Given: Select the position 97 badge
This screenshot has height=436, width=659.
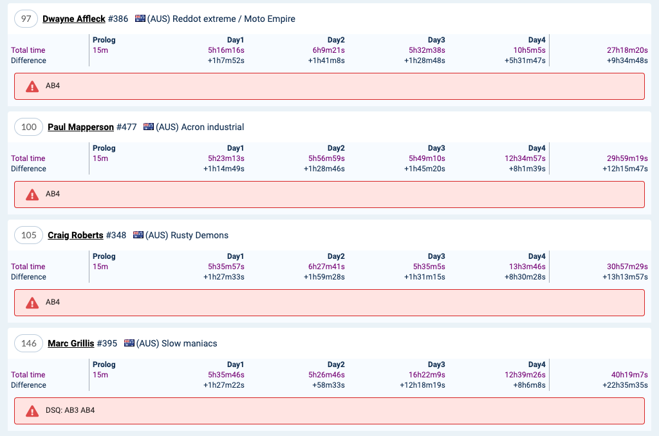Looking at the screenshot, I should 26,19.
